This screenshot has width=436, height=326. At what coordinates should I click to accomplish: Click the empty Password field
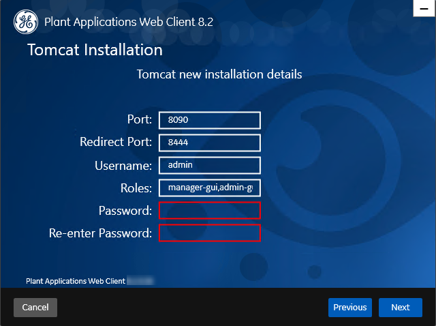tap(210, 211)
